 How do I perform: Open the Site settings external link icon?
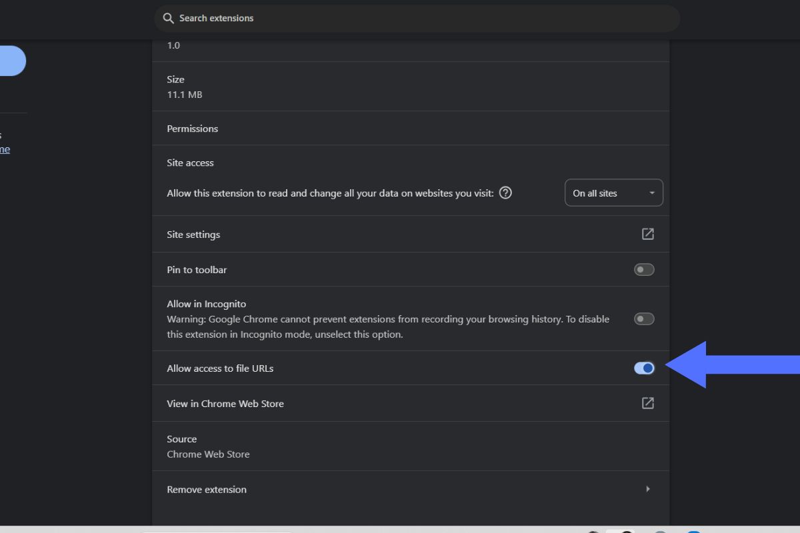click(x=647, y=234)
